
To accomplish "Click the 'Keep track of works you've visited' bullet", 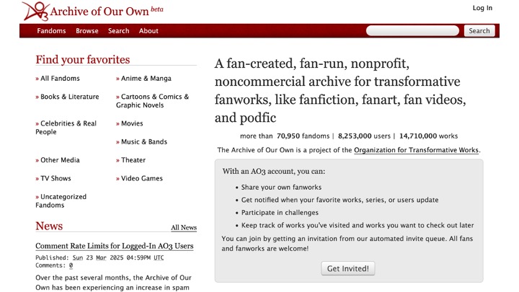I will tap(358, 225).
